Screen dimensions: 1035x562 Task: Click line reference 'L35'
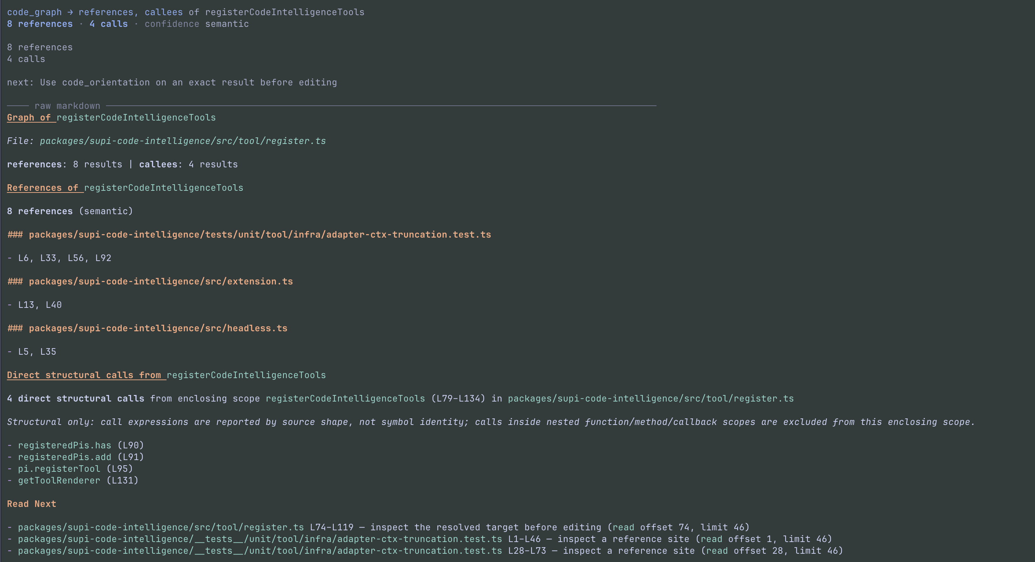pos(48,351)
